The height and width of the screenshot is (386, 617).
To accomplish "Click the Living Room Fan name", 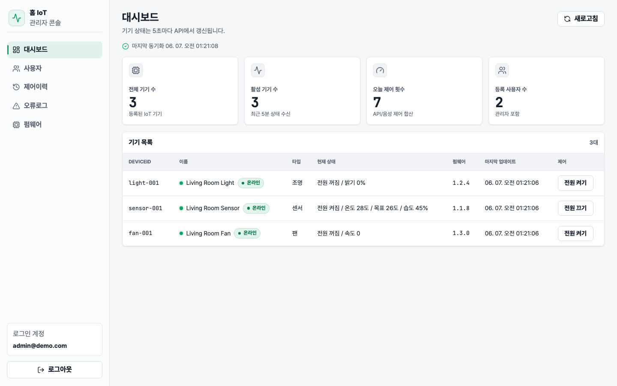I will (x=208, y=233).
